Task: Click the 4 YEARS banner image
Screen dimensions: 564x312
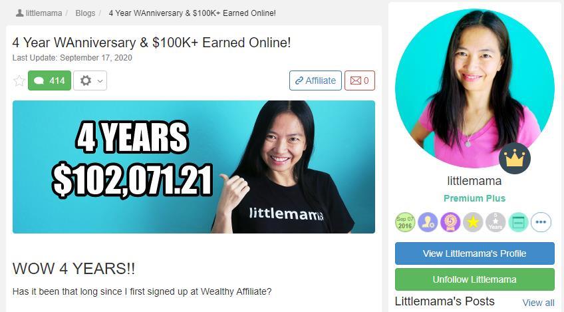Action: (x=194, y=167)
